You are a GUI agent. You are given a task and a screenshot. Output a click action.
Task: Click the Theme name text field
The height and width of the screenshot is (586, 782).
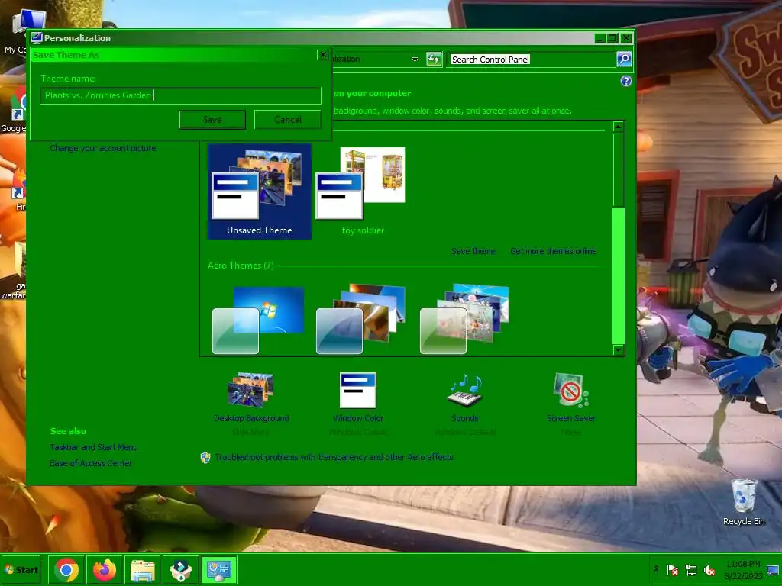(x=180, y=95)
